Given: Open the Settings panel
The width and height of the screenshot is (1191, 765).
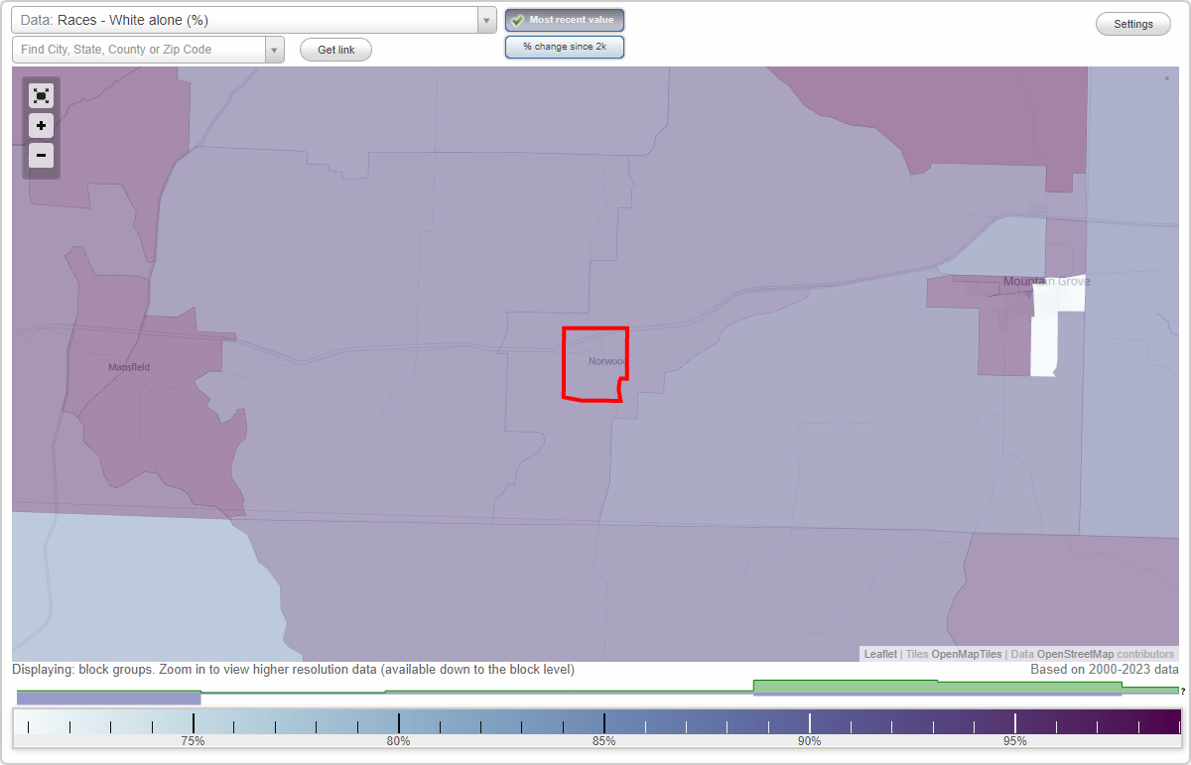Looking at the screenshot, I should point(1132,23).
